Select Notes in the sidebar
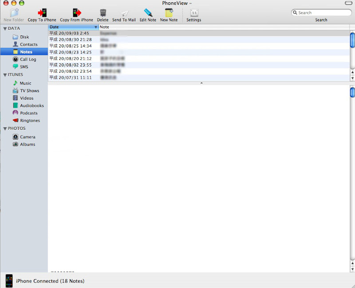355x288 pixels. 24,52
